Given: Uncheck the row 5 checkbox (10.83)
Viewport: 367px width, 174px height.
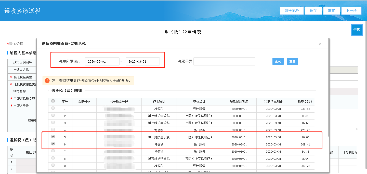Looking at the screenshot, I should tap(53, 137).
